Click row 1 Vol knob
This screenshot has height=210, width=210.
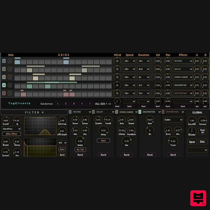point(157,61)
